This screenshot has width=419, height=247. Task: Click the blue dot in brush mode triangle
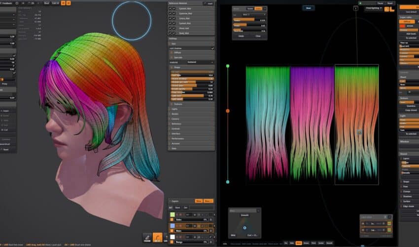click(x=244, y=228)
